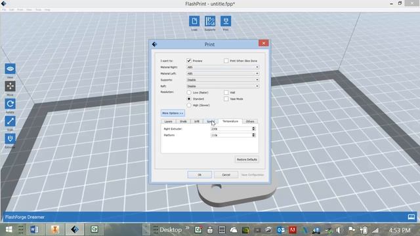Click OK in the Print dialog
The image size is (420, 236).
[199, 175]
